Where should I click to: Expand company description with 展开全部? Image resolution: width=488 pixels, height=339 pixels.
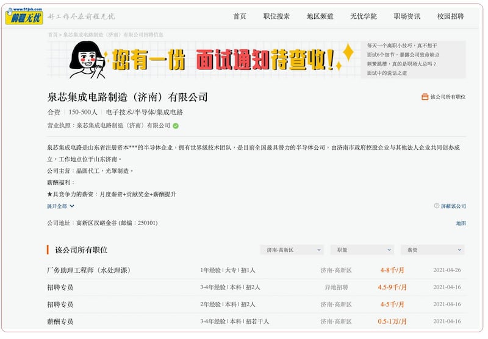60,206
